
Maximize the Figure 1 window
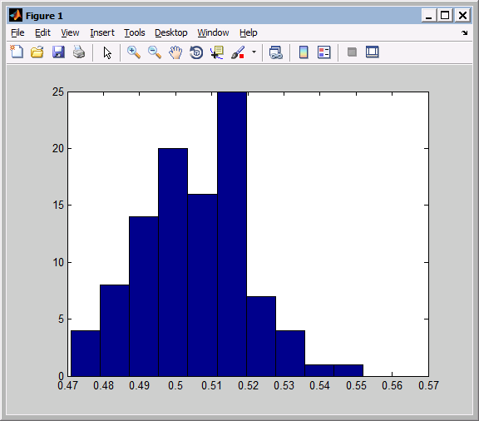tap(445, 15)
